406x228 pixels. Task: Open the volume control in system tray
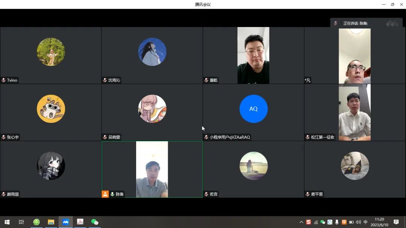(358, 222)
